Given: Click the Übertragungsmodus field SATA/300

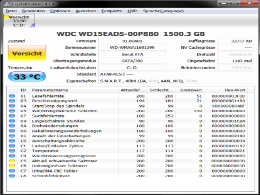Looking at the screenshot, I should (132, 61).
